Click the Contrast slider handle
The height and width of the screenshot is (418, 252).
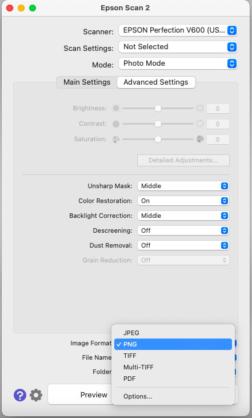pos(158,124)
